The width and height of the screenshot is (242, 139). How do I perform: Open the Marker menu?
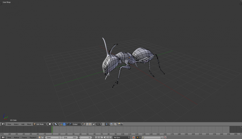[x=17, y=137]
